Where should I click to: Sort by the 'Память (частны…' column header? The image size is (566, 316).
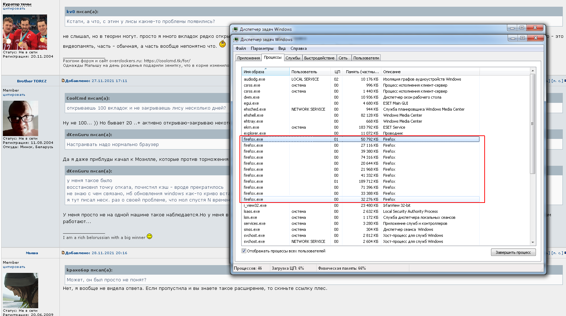click(x=362, y=72)
